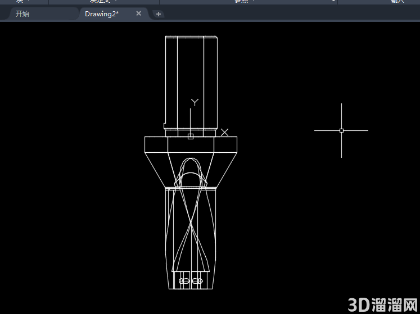Close the Drawing2* tab
The height and width of the screenshot is (314, 420).
138,13
